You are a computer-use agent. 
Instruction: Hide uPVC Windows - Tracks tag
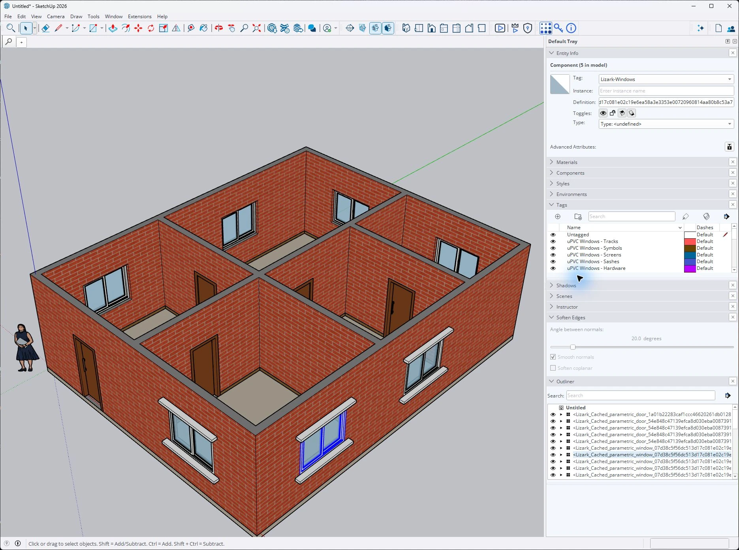[553, 241]
